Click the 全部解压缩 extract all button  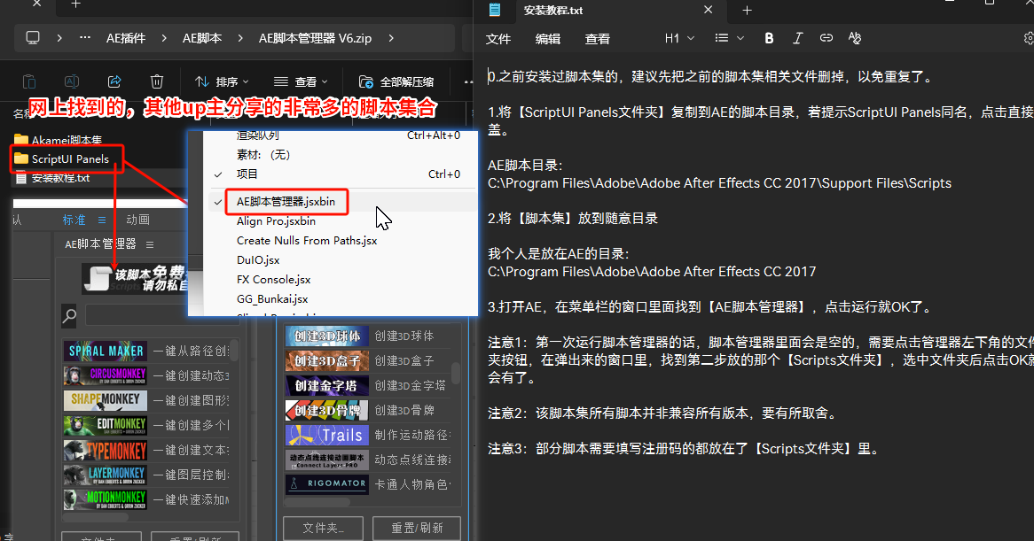(396, 81)
